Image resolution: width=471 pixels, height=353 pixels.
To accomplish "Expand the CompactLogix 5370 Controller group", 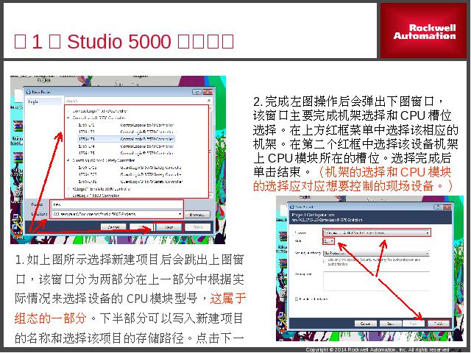I will [68, 111].
